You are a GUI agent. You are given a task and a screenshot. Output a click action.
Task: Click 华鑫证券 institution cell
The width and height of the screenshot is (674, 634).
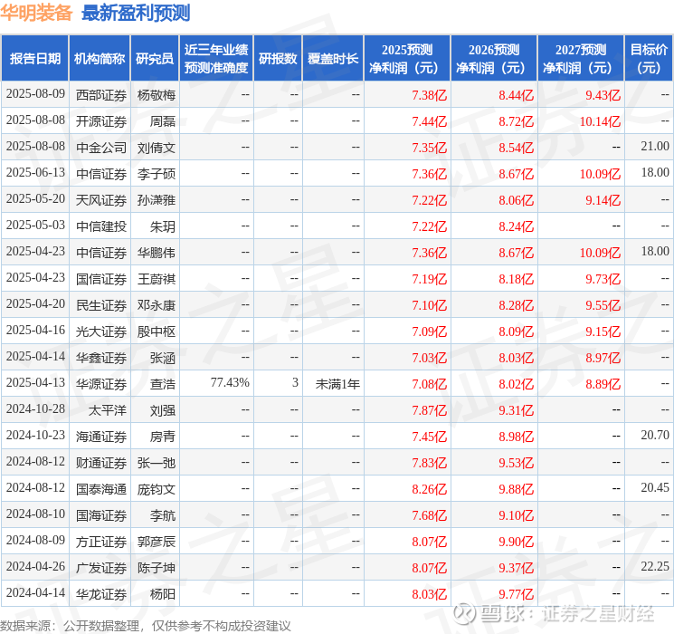[101, 358]
